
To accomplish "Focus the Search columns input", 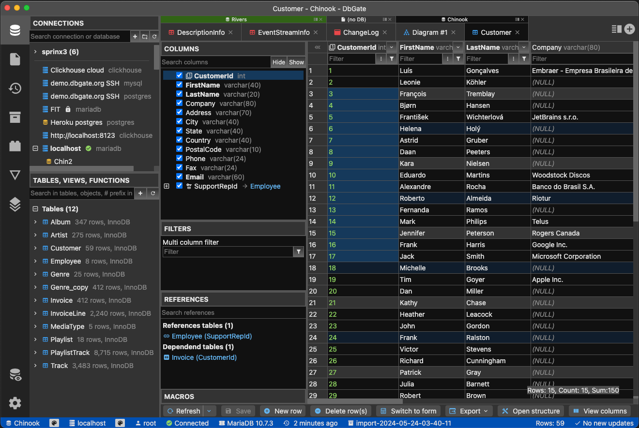I will pyautogui.click(x=215, y=62).
